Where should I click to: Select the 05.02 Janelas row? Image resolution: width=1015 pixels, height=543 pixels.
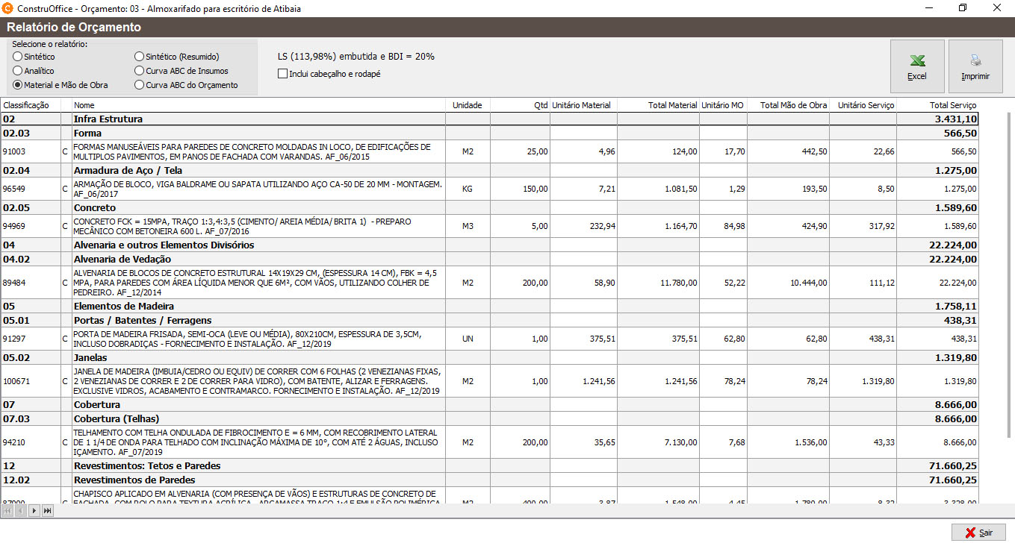pyautogui.click(x=489, y=357)
